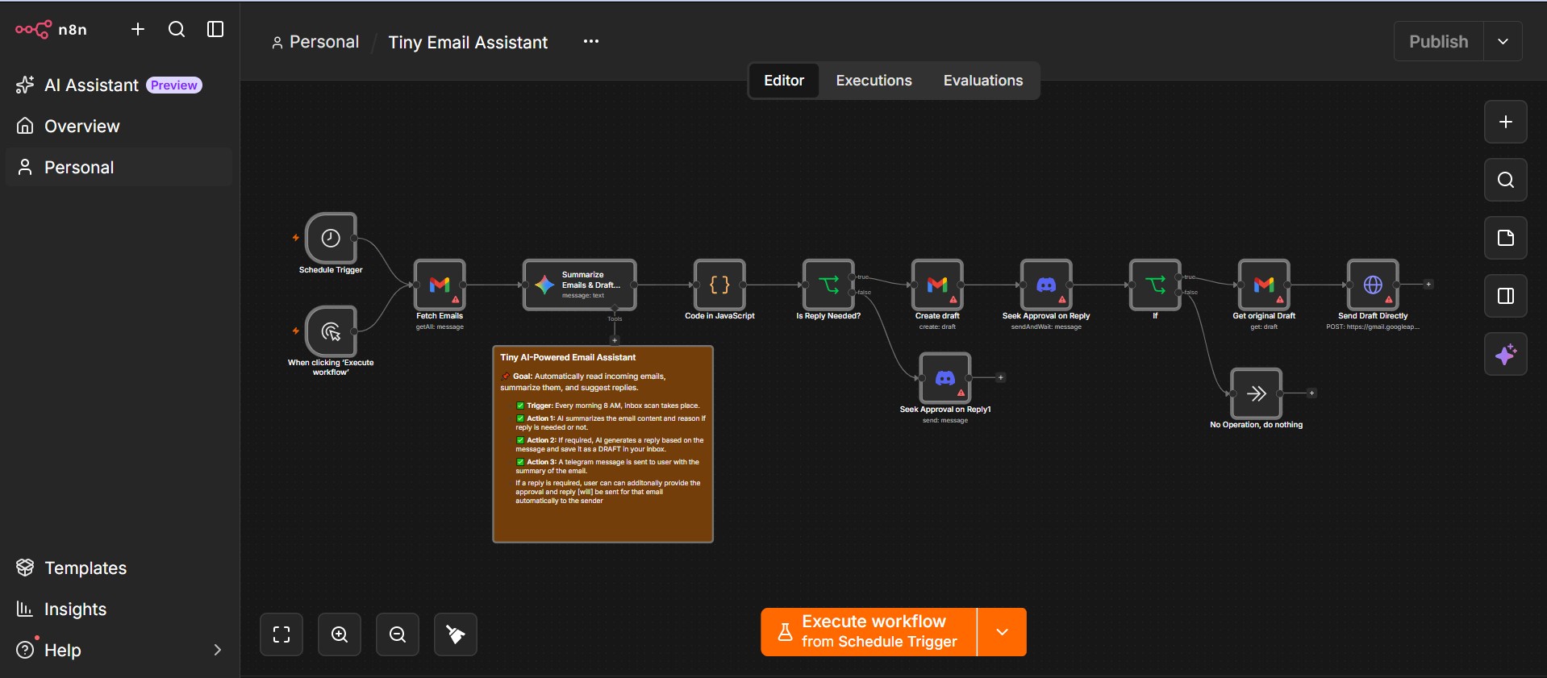Click the Publish button
The width and height of the screenshot is (1547, 678).
click(x=1438, y=41)
